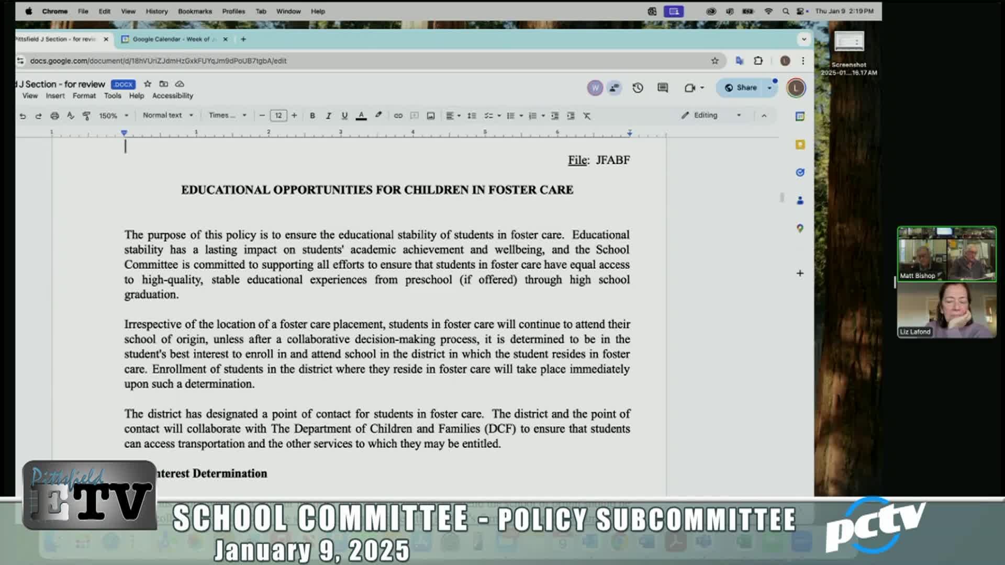Image resolution: width=1005 pixels, height=565 pixels.
Task: Open the bulleted list dropdown
Action: (x=515, y=116)
